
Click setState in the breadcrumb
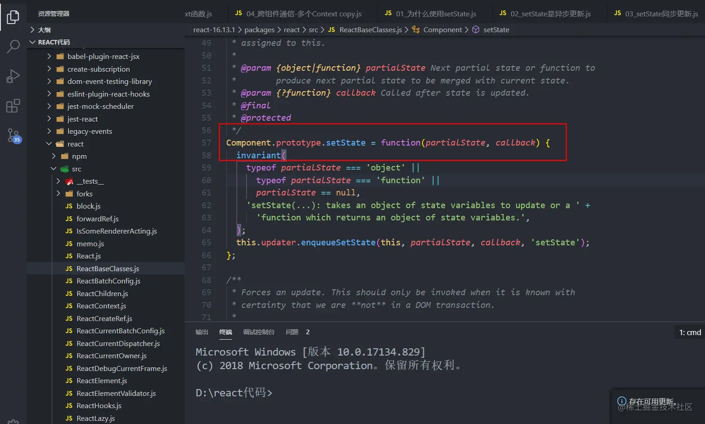point(496,30)
